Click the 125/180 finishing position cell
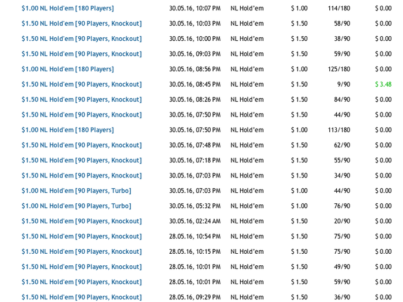 [x=339, y=69]
